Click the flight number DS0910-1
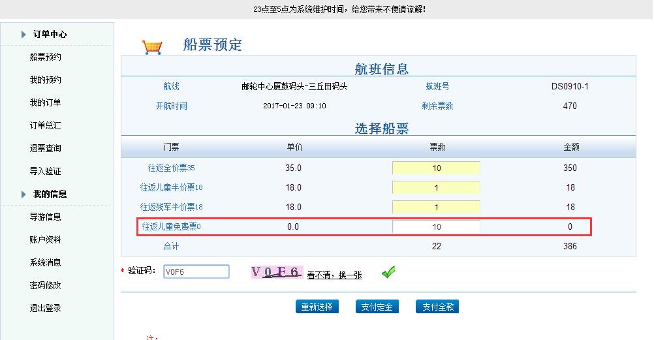Image resolution: width=654 pixels, height=340 pixels. coord(570,86)
